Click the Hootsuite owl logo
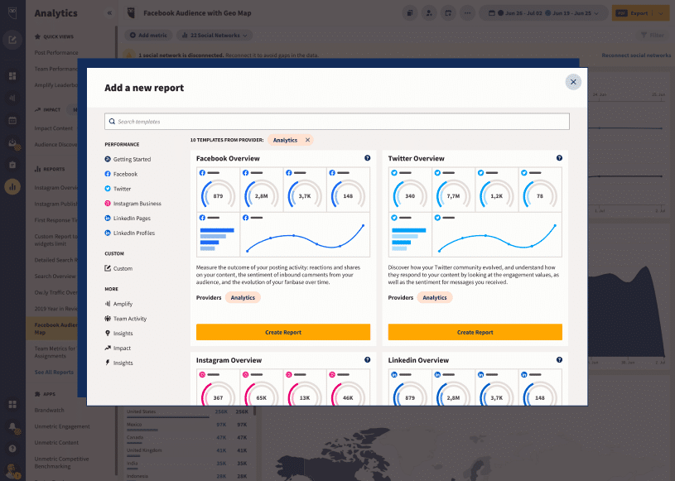Viewport: 675px width, 481px height. [12, 12]
